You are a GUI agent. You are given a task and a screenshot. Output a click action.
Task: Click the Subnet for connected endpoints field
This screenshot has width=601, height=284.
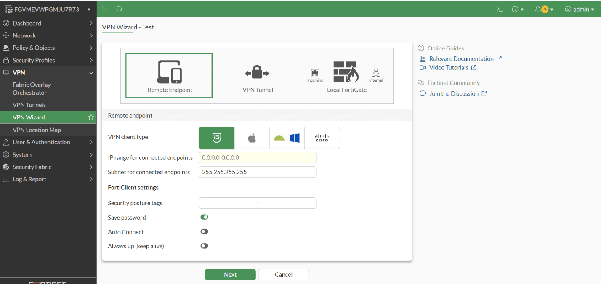tap(258, 172)
